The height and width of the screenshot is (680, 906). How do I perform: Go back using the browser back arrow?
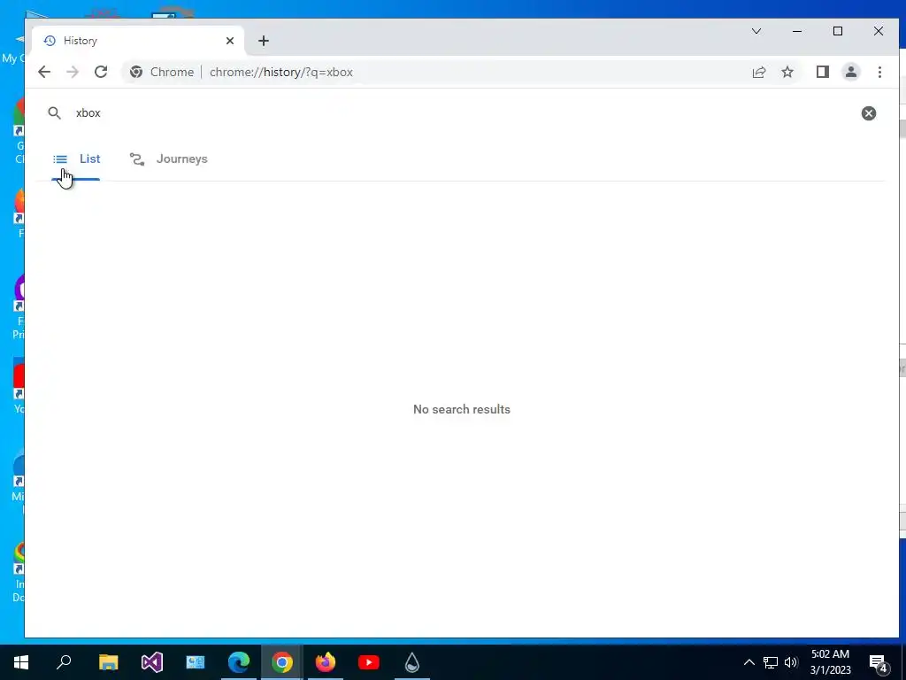44,73
